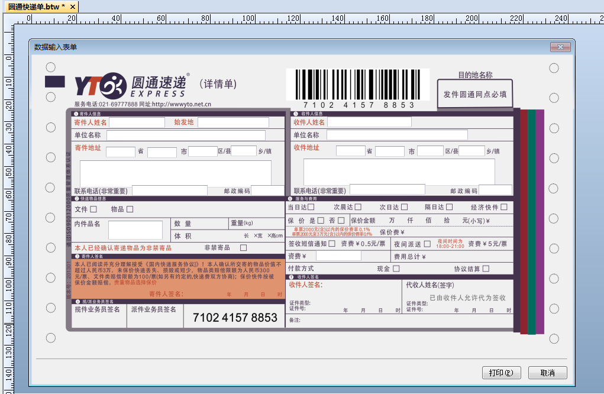Check 是 for insured value 保价
Screen dimensions: 604x394
click(322, 220)
